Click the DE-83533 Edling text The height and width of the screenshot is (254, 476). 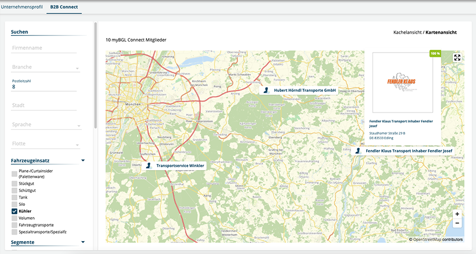(x=381, y=138)
